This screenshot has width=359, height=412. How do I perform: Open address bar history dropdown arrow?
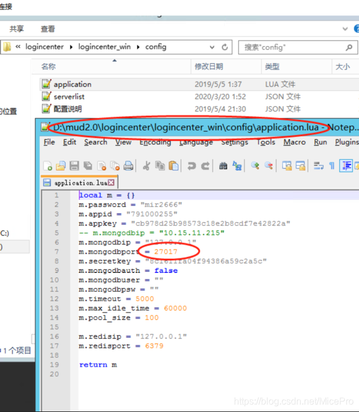pyautogui.click(x=212, y=47)
